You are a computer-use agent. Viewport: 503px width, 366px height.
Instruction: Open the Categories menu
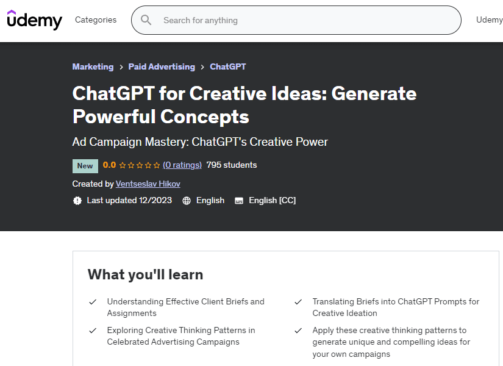[96, 20]
